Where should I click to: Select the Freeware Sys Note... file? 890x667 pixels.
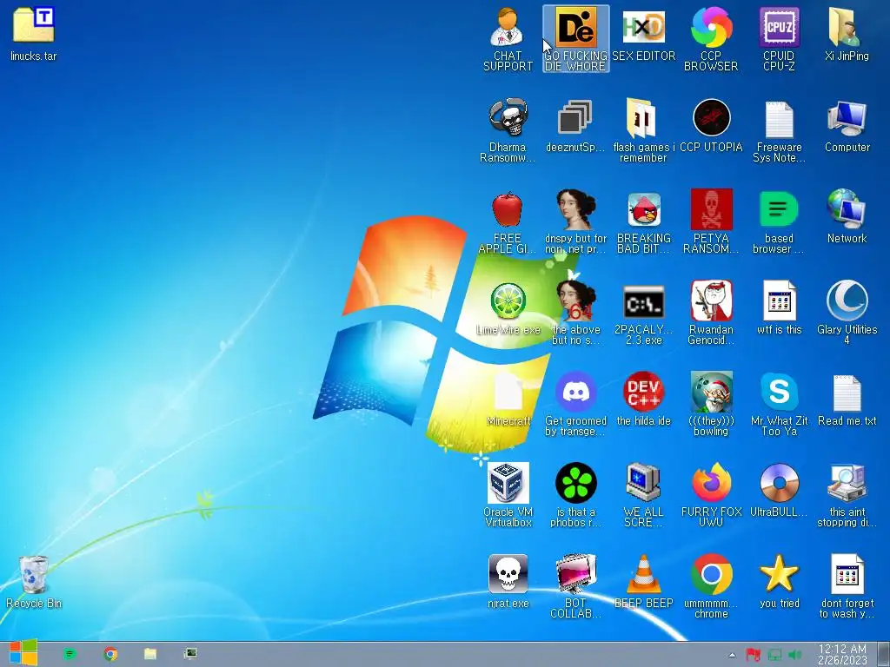[x=779, y=119]
